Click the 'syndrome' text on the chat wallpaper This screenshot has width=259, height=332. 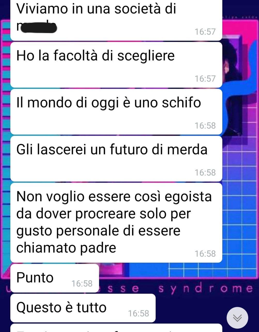(x=205, y=289)
